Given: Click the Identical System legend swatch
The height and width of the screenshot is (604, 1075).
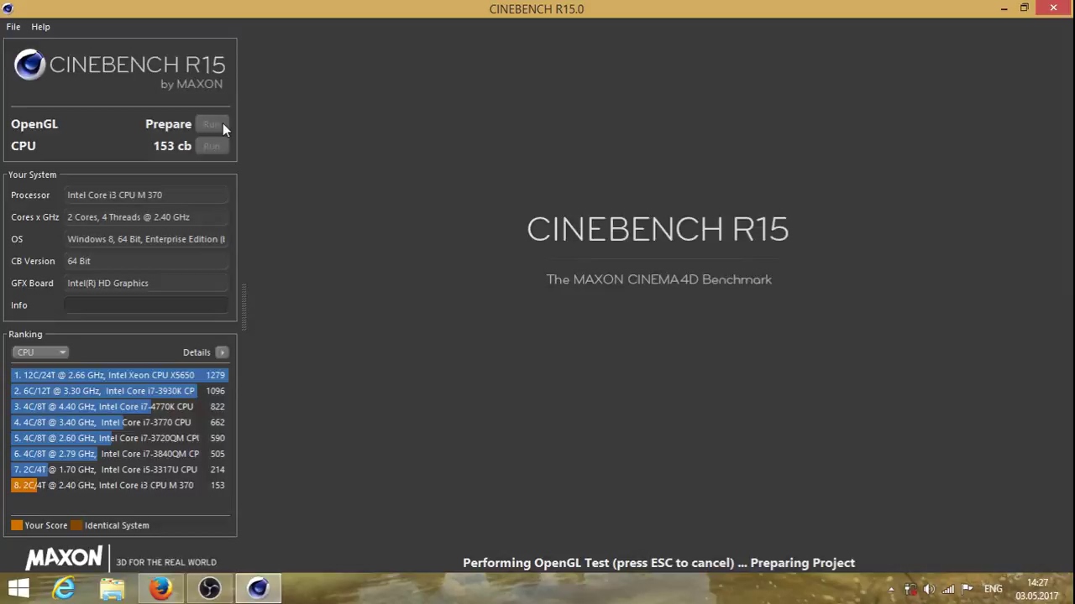Looking at the screenshot, I should click(76, 525).
